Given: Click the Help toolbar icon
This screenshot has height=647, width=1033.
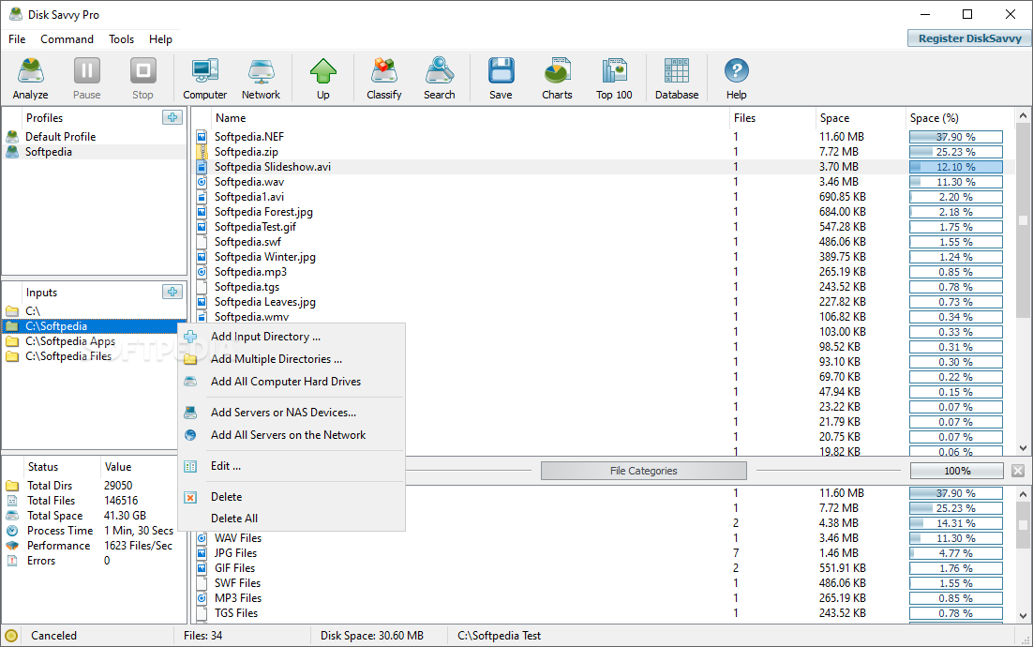Looking at the screenshot, I should click(737, 78).
